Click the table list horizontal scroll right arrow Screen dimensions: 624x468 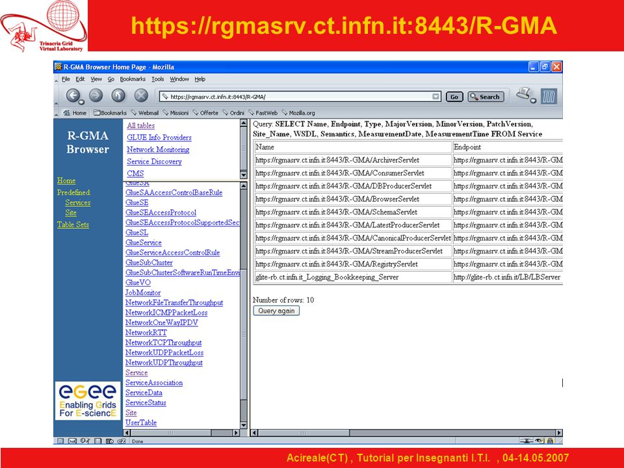235,433
